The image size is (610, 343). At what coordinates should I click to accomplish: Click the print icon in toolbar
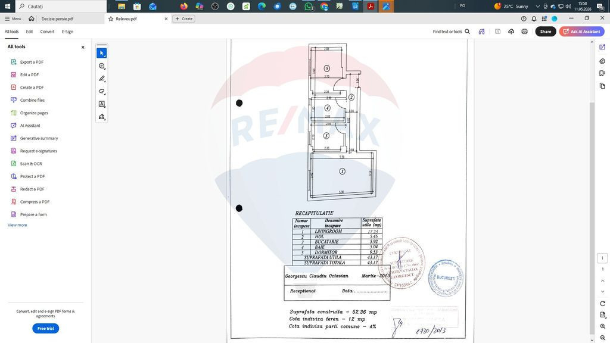(524, 32)
